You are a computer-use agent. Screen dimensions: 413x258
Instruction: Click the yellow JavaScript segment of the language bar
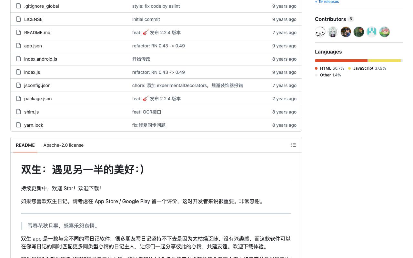click(x=385, y=61)
